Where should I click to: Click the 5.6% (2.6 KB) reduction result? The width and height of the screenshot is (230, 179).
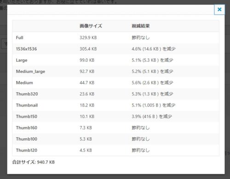(x=152, y=83)
